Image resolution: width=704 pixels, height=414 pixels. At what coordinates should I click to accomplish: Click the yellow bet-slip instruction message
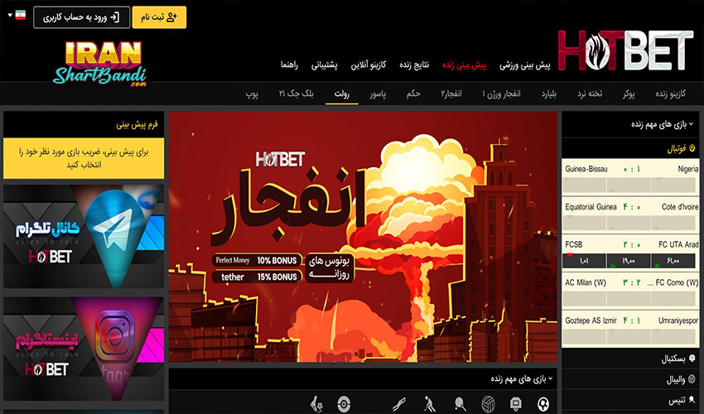[84, 158]
